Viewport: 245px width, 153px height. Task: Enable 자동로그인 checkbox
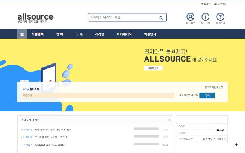tap(179, 138)
